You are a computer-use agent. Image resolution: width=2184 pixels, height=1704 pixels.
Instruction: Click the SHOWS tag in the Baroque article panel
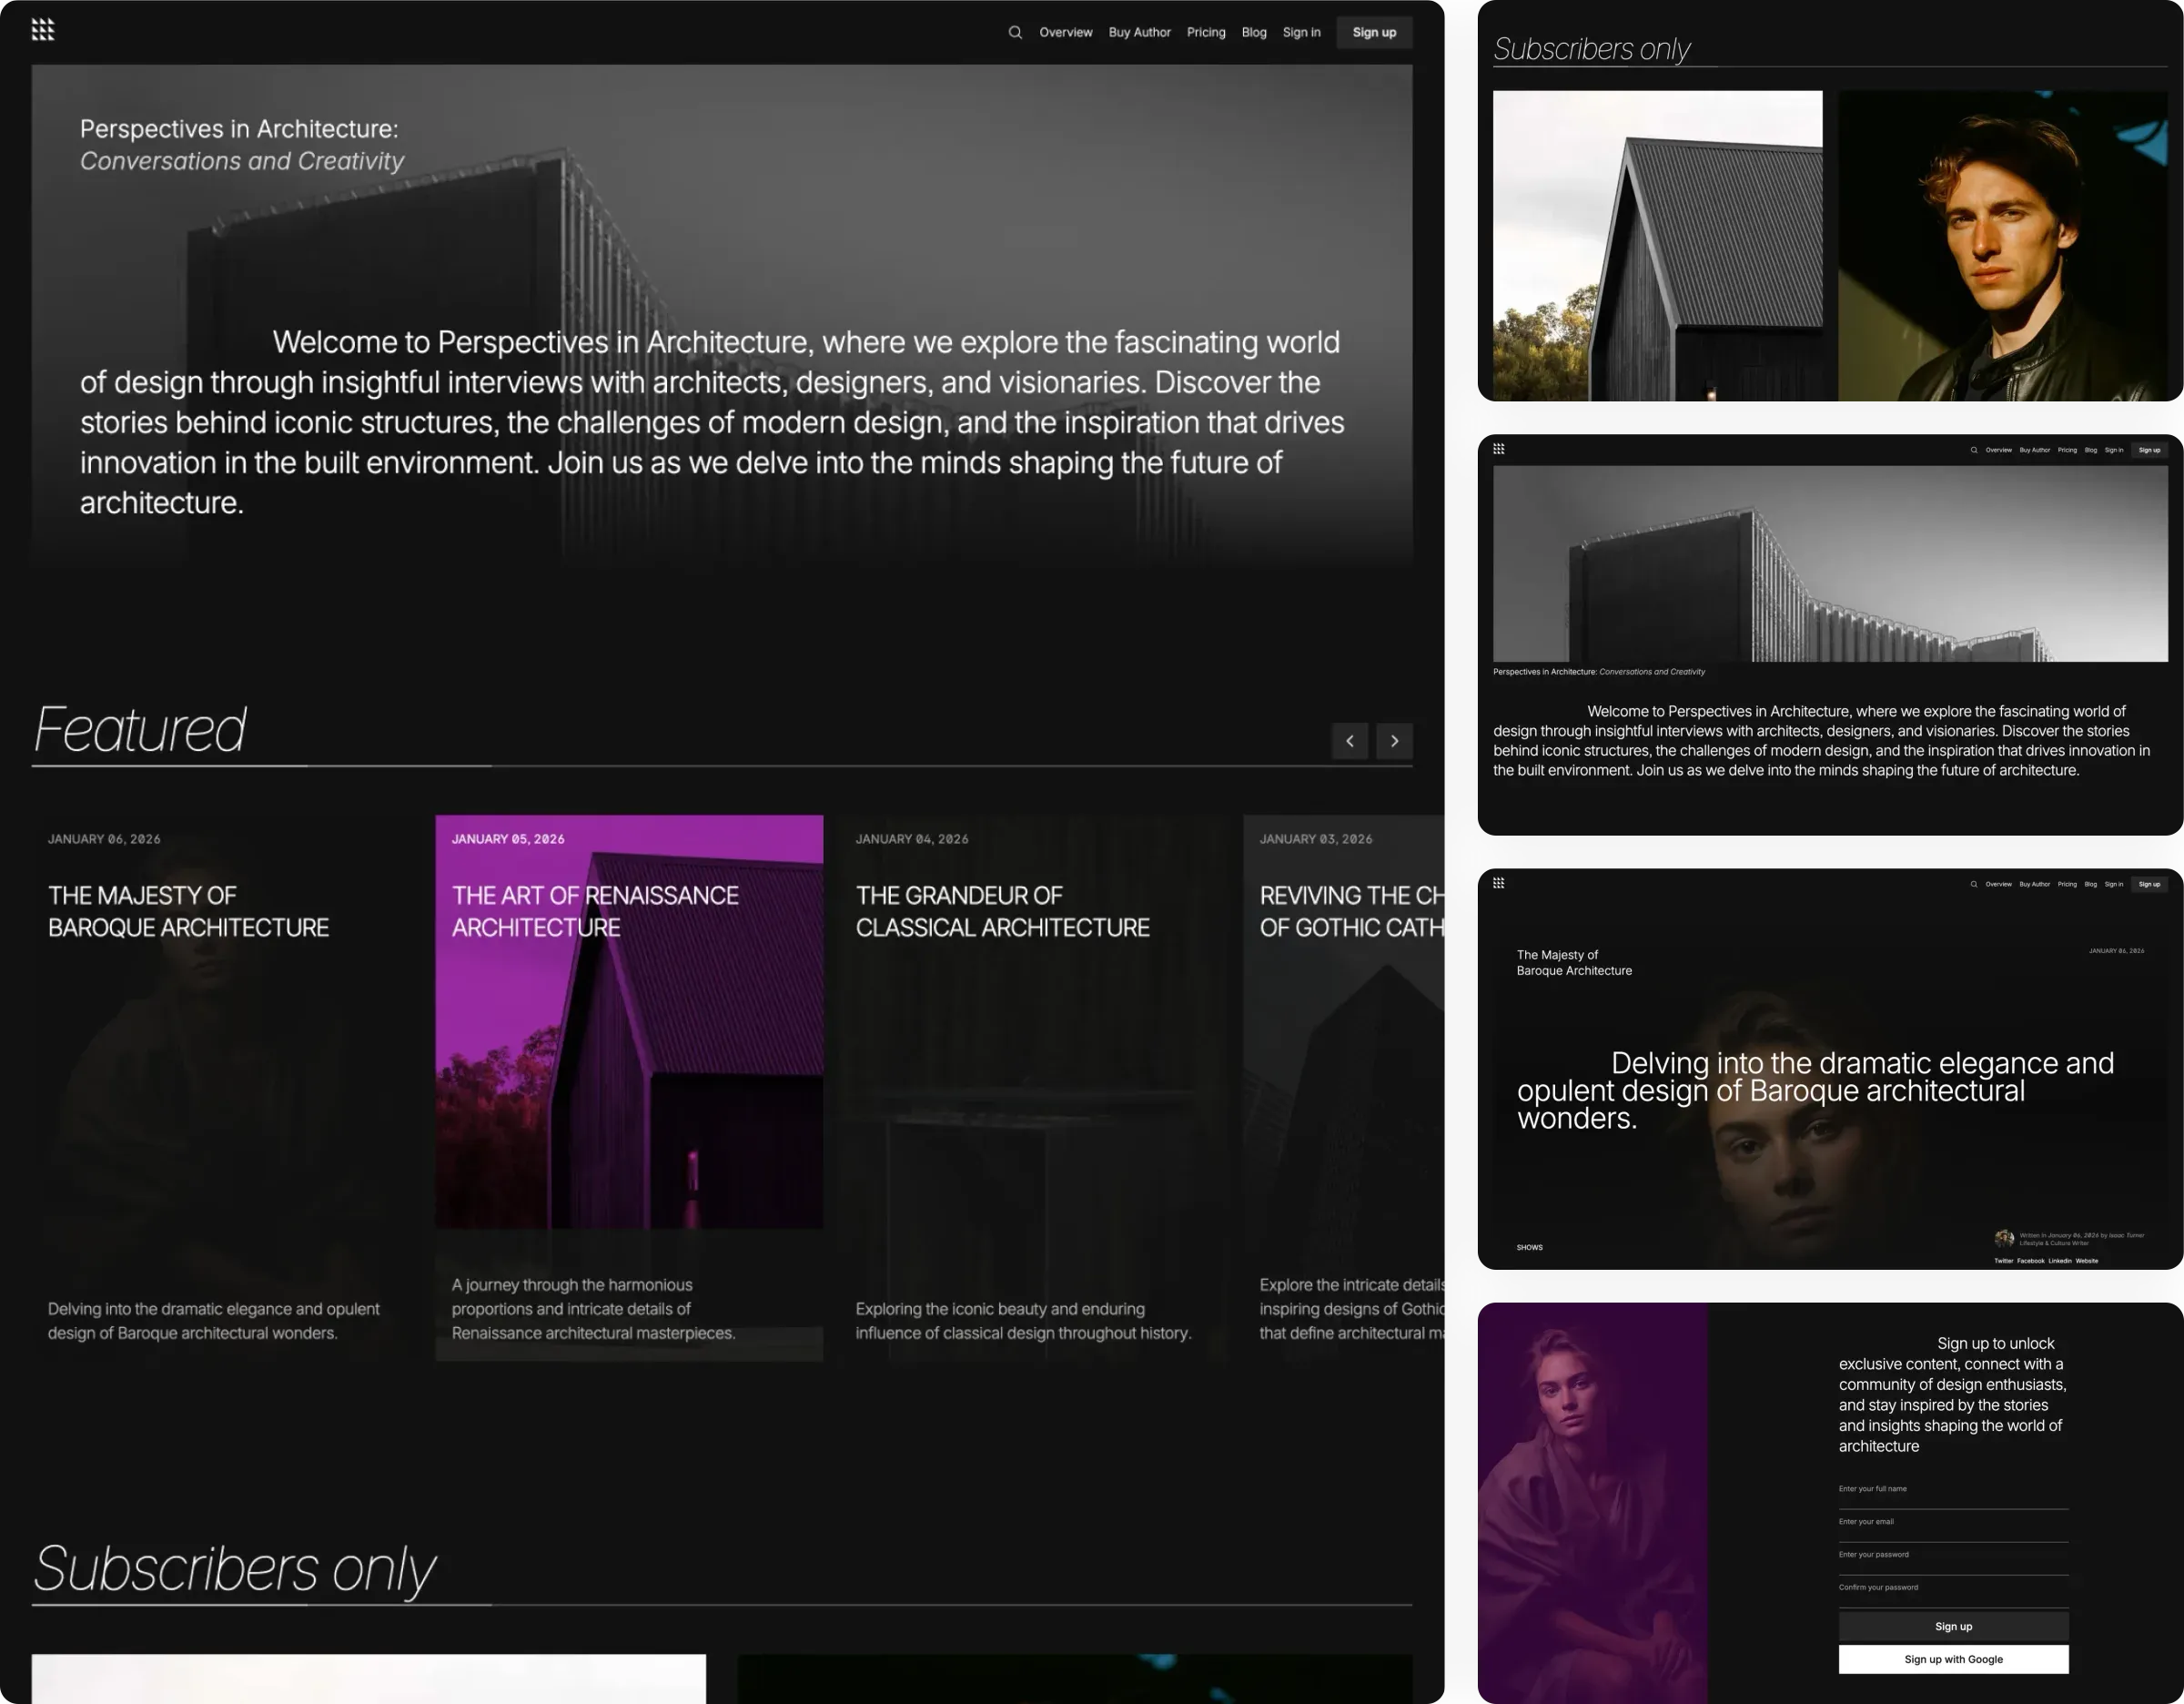tap(1529, 1247)
